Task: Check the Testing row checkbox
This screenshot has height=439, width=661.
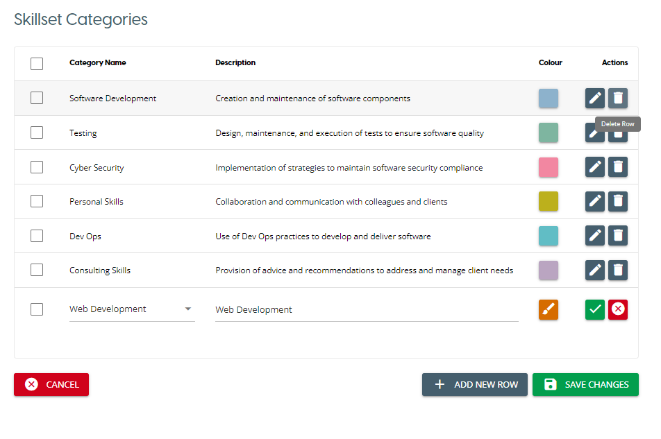Action: click(37, 132)
